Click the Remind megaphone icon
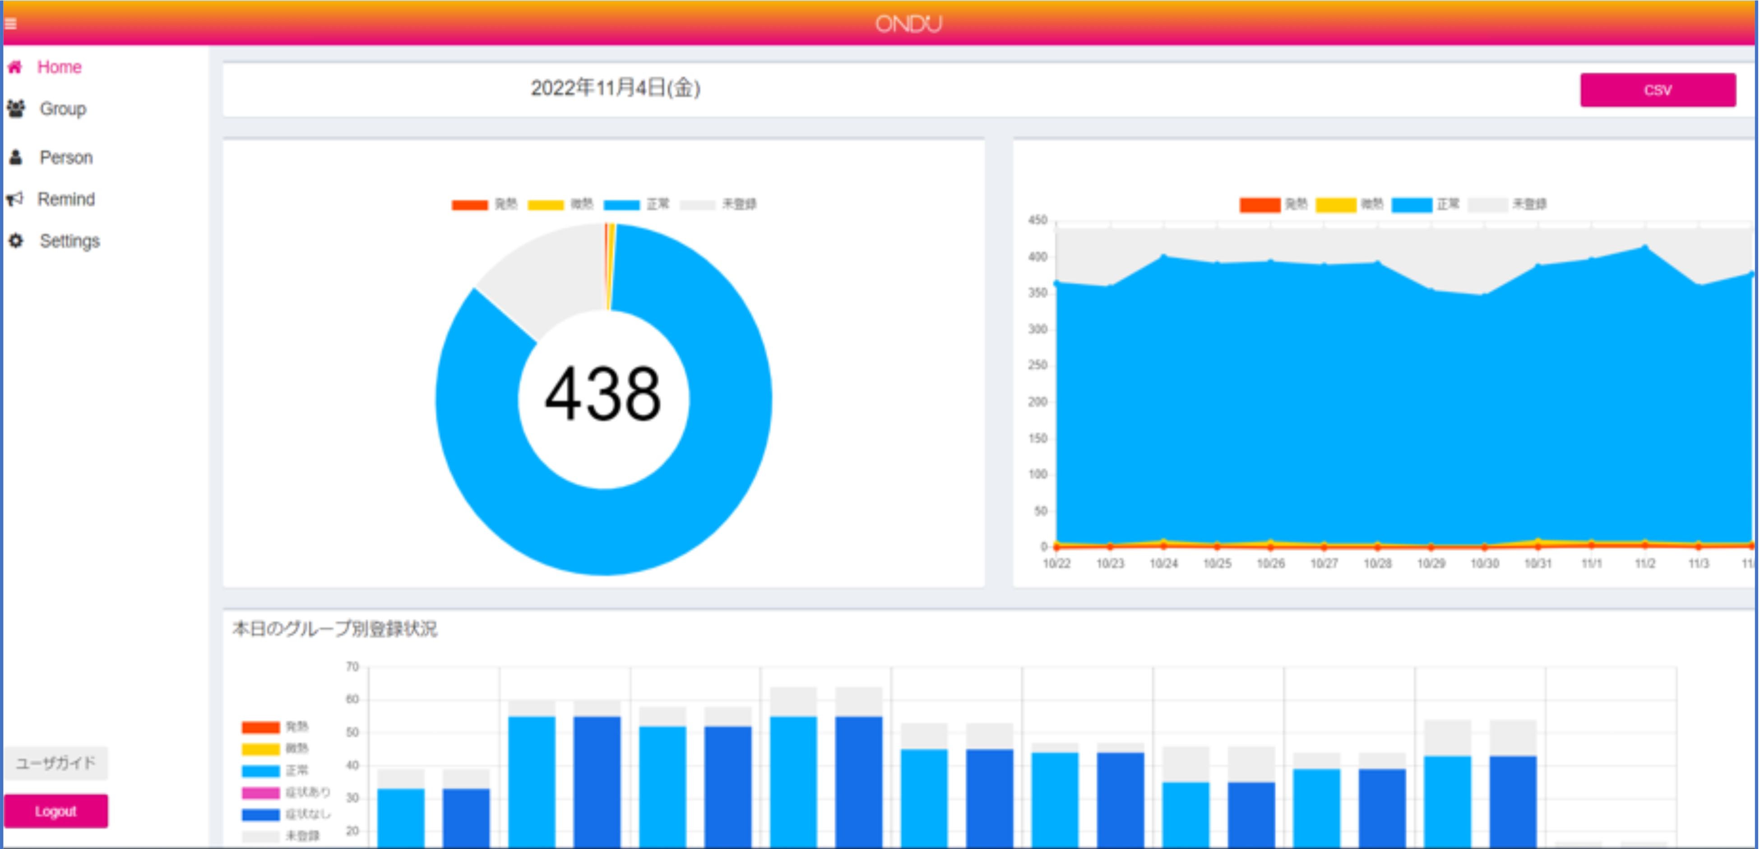Screen dimensions: 1760x849 pos(15,199)
